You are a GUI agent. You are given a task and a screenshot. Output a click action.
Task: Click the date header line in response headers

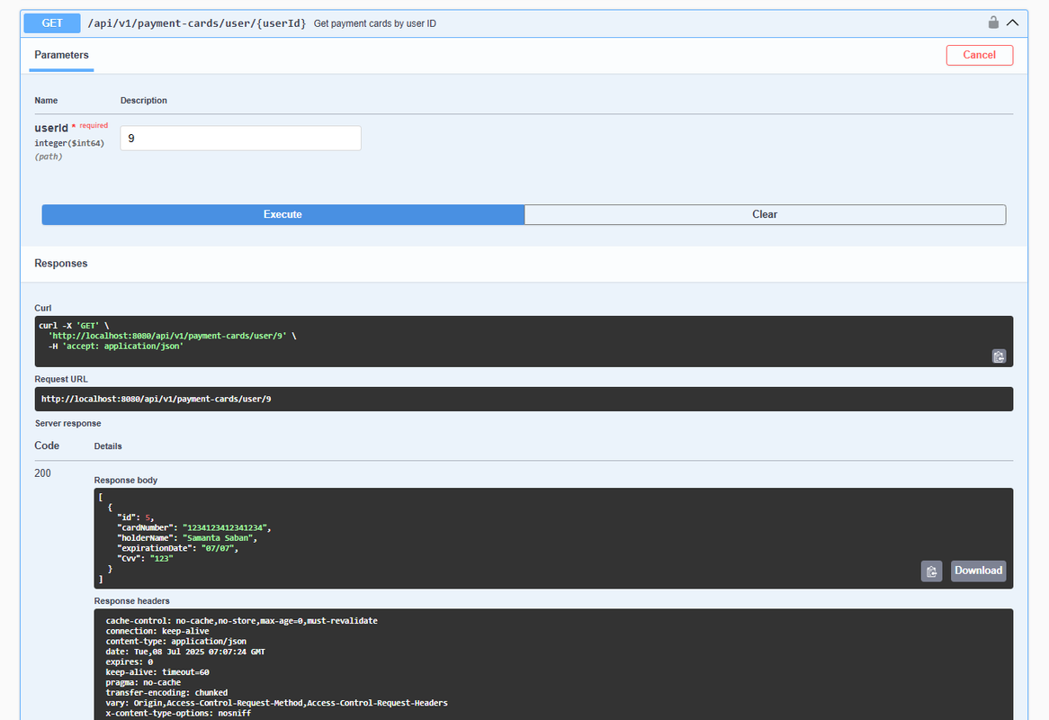185,652
